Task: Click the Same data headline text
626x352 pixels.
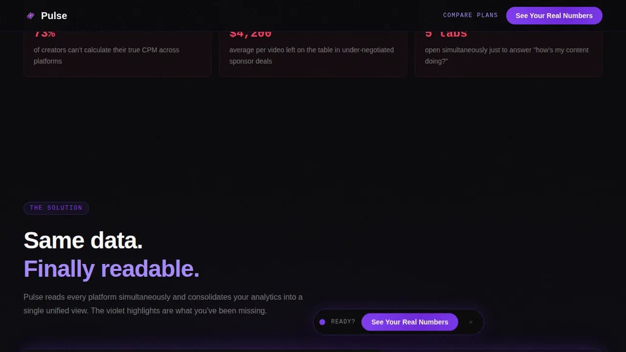Action: coord(83,240)
